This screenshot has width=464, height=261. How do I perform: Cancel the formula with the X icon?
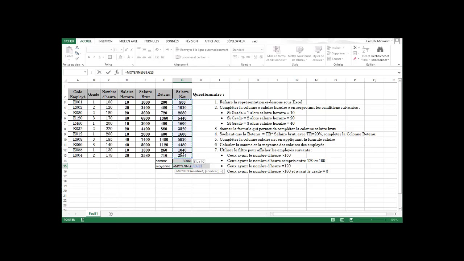click(99, 72)
